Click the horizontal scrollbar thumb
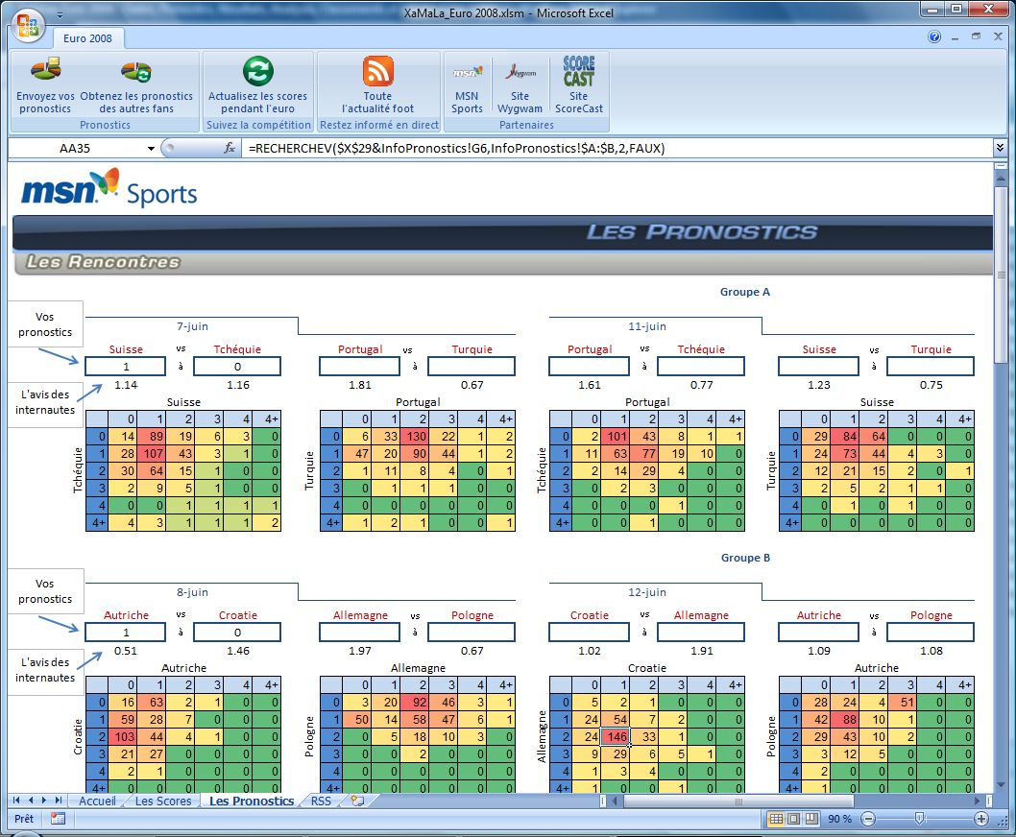Image resolution: width=1016 pixels, height=837 pixels. (738, 801)
